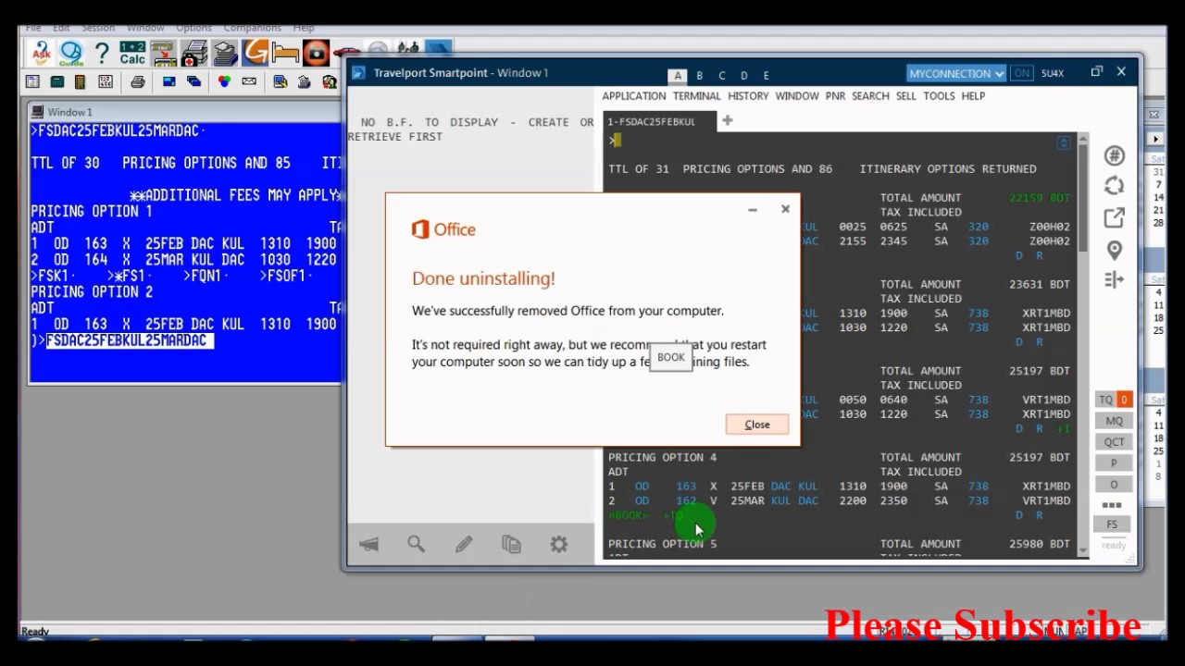Select the 1-FSDAC25FEBKUL terminal tab
This screenshot has height=666, width=1185.
click(x=659, y=121)
